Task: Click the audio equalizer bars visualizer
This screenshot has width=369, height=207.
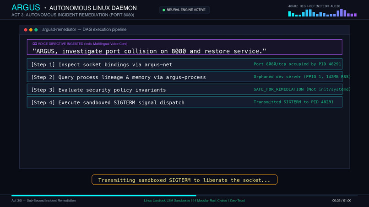Action: [322, 13]
